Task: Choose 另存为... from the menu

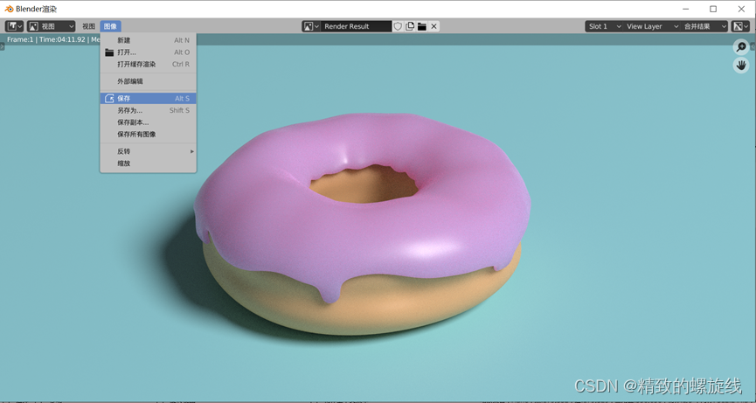Action: click(x=148, y=110)
